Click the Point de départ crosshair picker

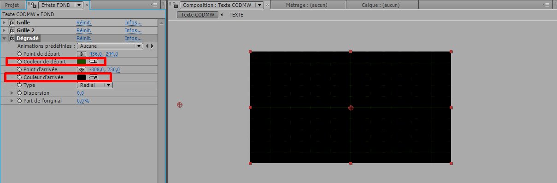pos(81,54)
